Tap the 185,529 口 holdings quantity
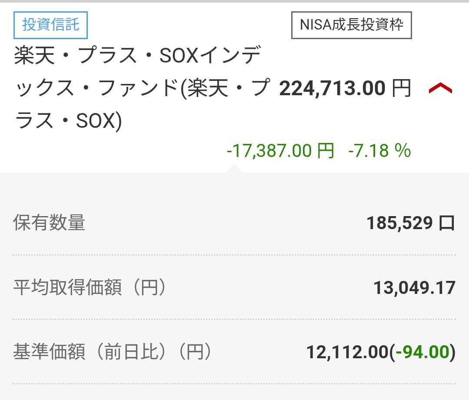Screen dimensions: 469x400 point(410,223)
